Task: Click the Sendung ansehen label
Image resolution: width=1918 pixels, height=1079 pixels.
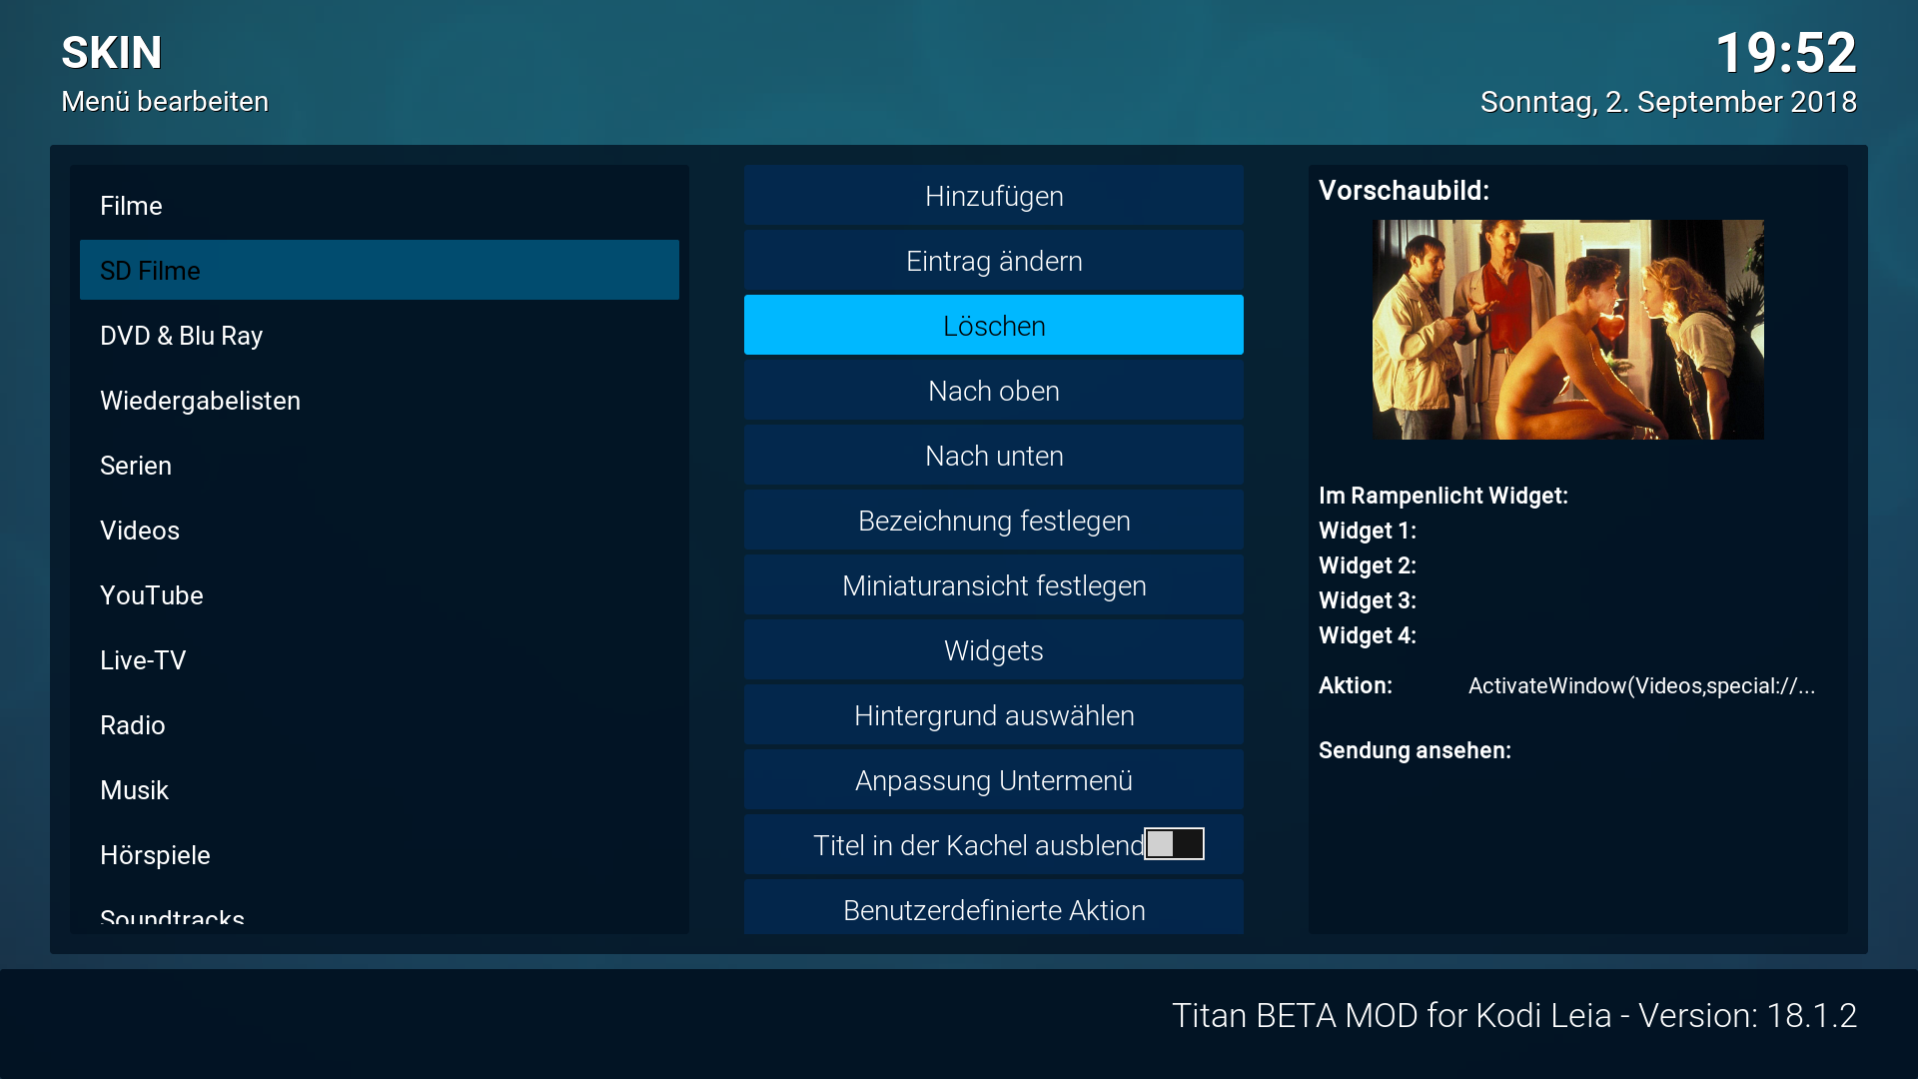Action: click(x=1415, y=750)
